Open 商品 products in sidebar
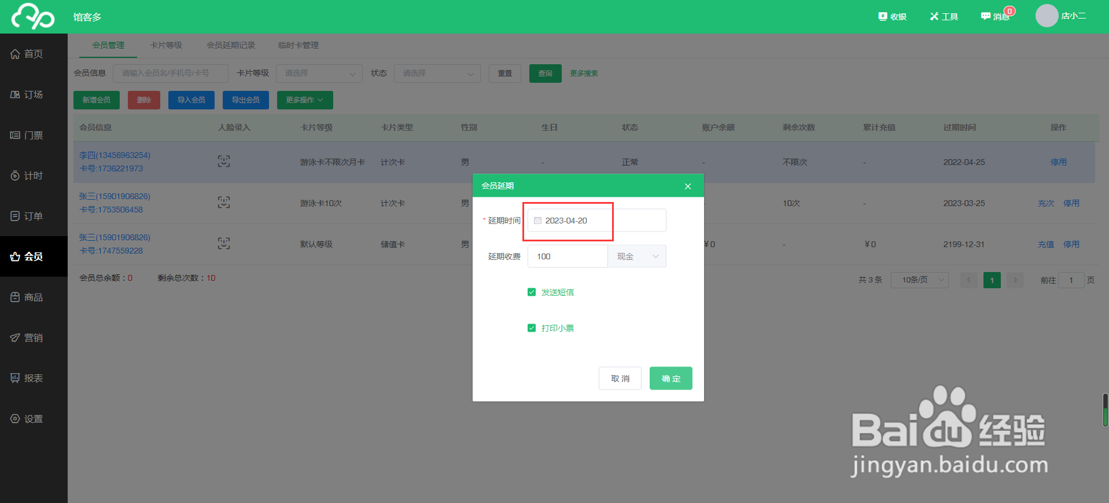1109x503 pixels. pyautogui.click(x=34, y=297)
